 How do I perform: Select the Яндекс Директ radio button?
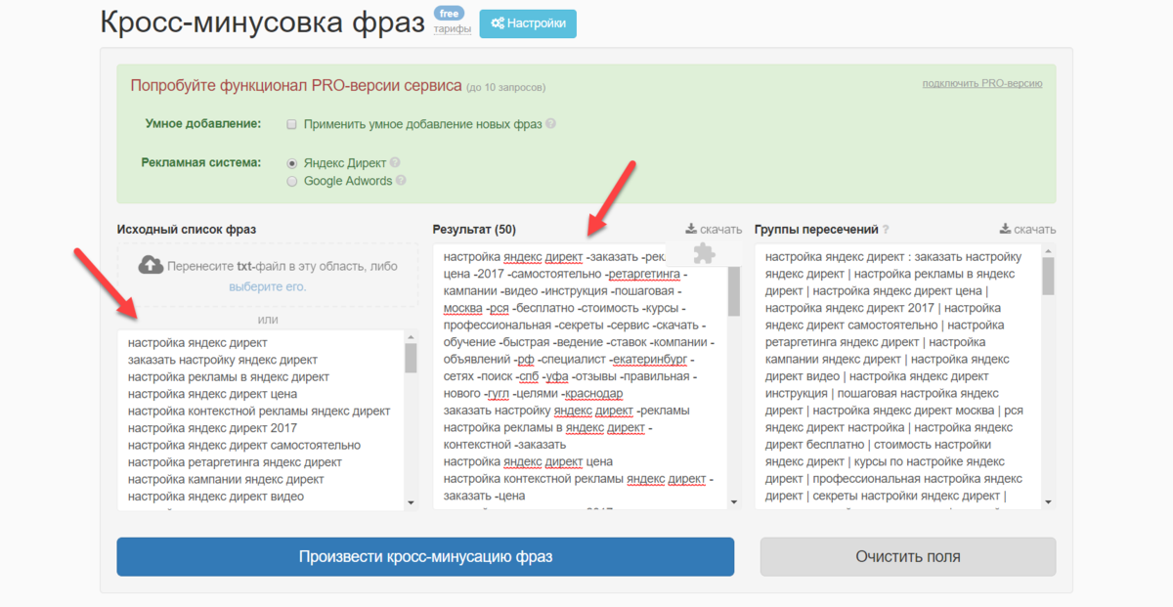tap(291, 163)
